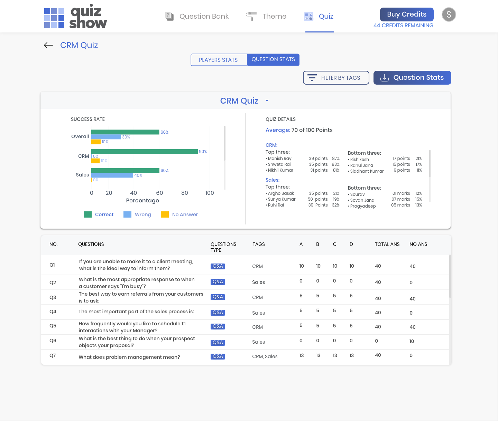Image resolution: width=498 pixels, height=421 pixels.
Task: Click the quiz show logo
Action: 75,16
